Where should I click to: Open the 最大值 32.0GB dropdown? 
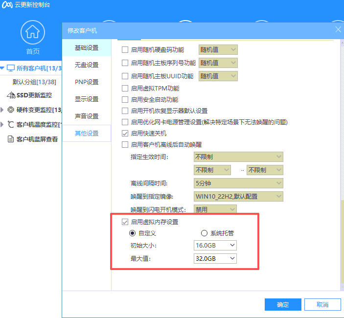(x=215, y=258)
